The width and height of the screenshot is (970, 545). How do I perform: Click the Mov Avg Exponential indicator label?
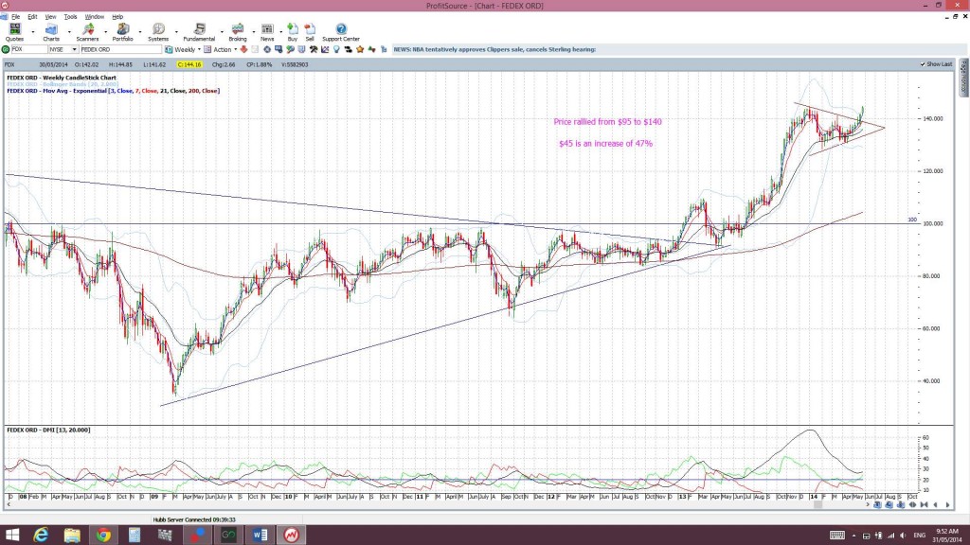tap(114, 91)
